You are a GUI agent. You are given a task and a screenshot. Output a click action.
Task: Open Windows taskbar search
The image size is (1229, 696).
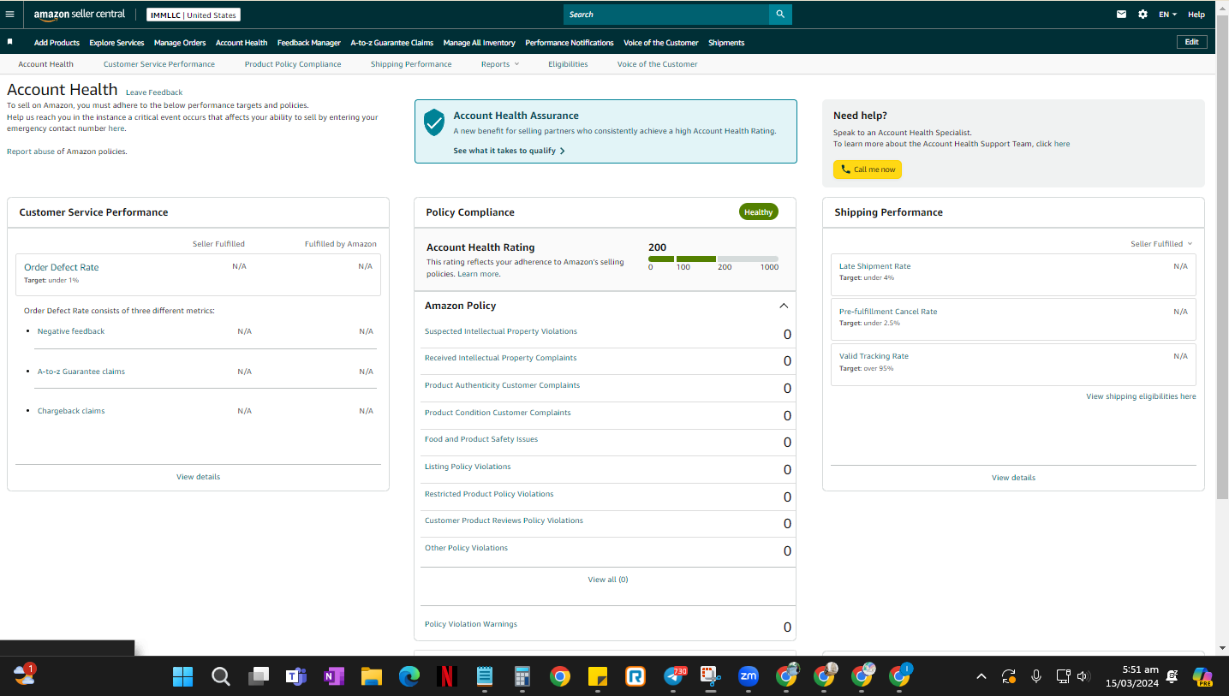221,677
